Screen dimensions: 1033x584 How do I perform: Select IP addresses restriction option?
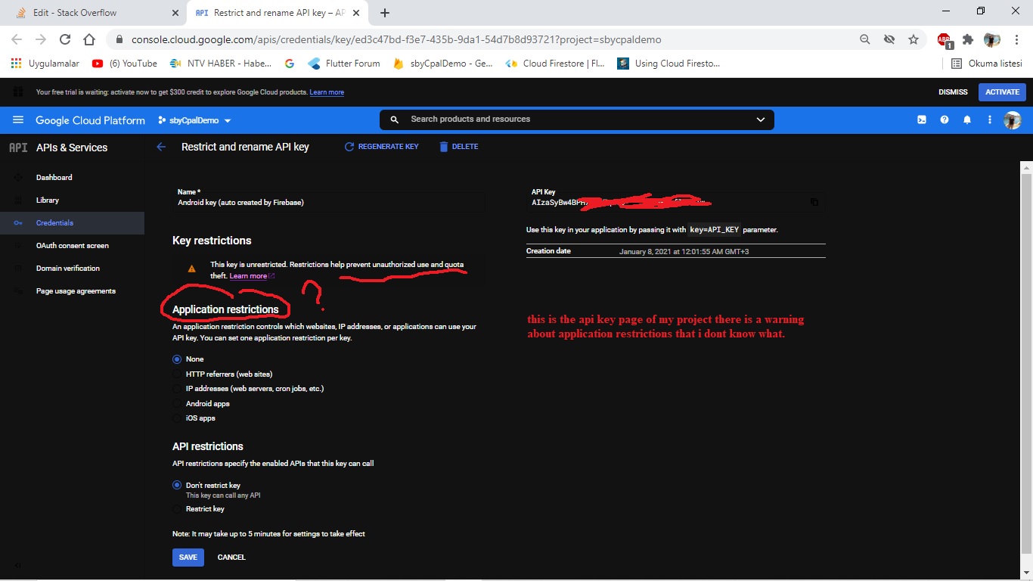point(177,389)
